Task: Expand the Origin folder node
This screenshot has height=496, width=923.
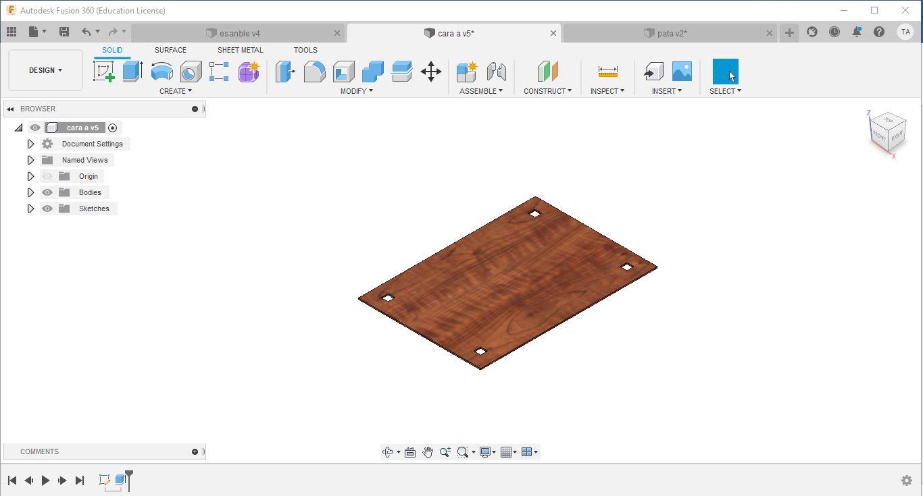Action: tap(30, 176)
